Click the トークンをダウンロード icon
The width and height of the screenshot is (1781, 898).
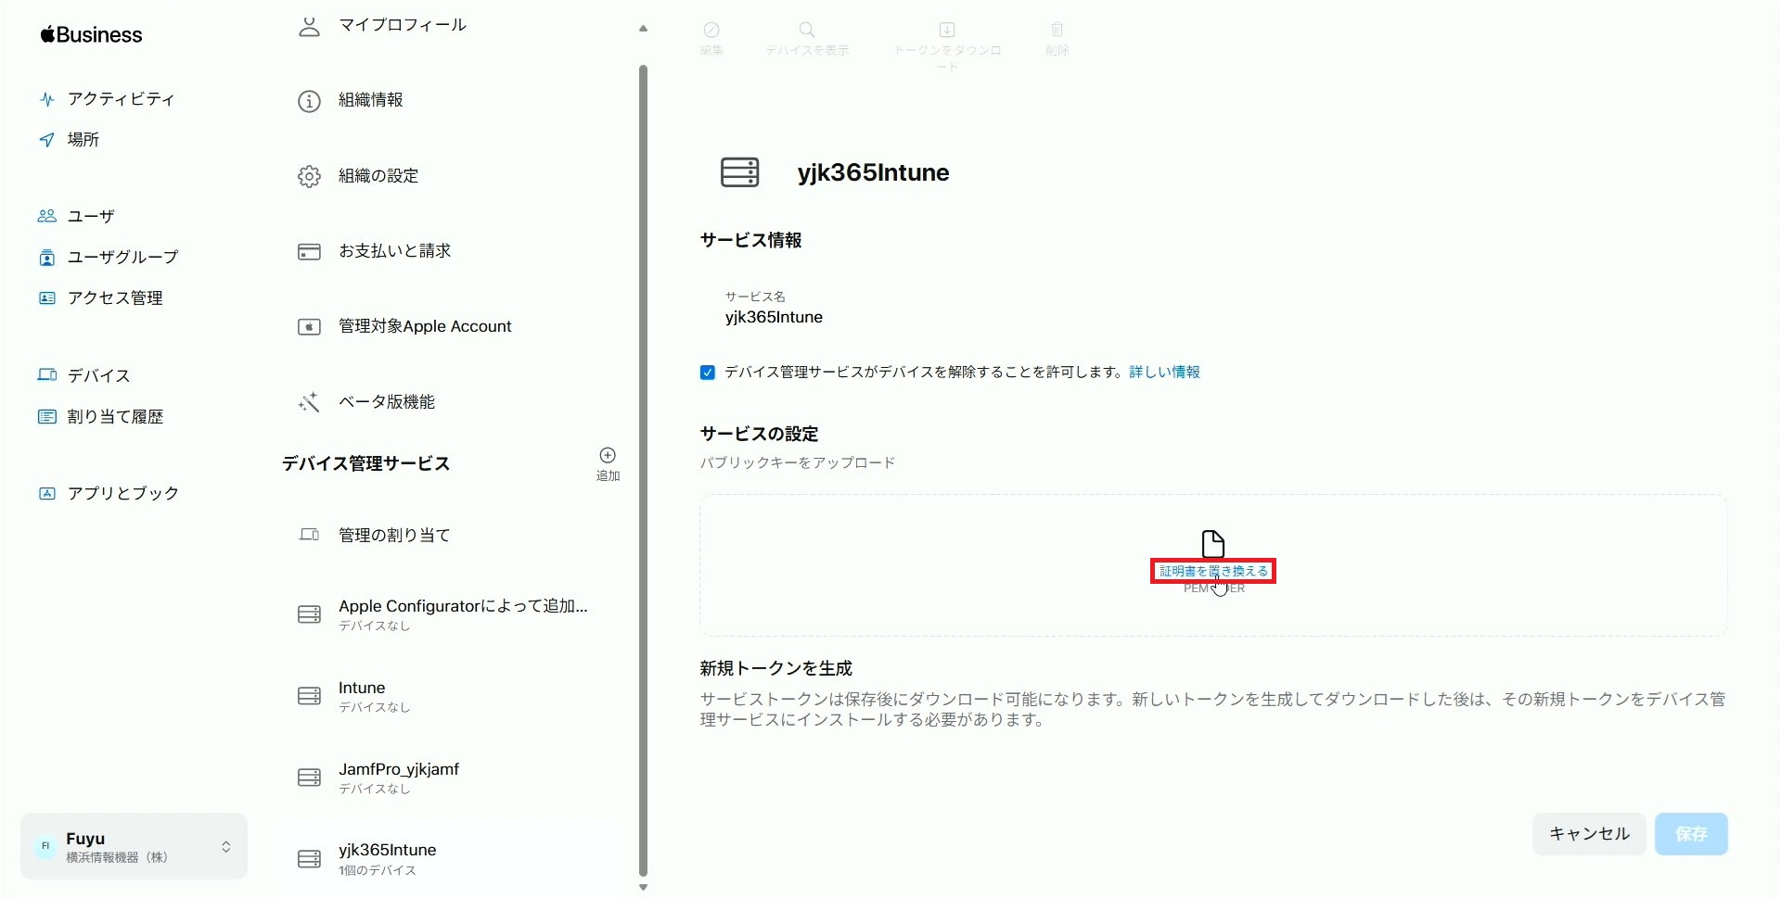[x=947, y=30]
